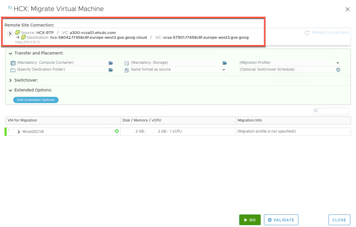This screenshot has height=227, width=356.
Task: Click the Migration Info column header
Action: 293,120
